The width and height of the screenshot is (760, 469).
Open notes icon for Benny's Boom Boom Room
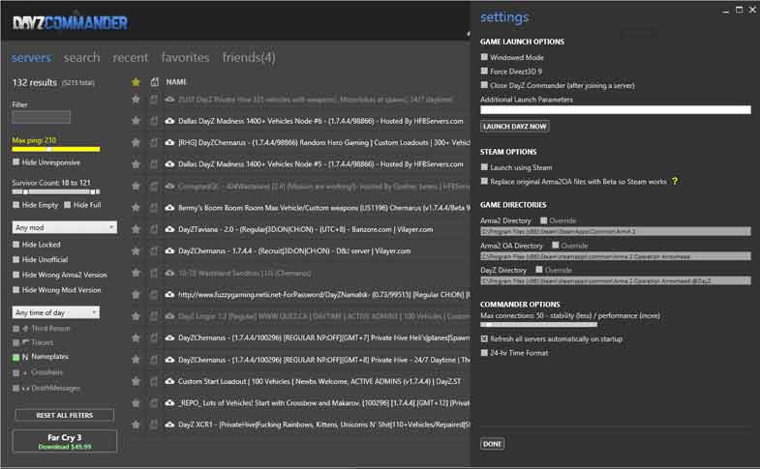(154, 208)
